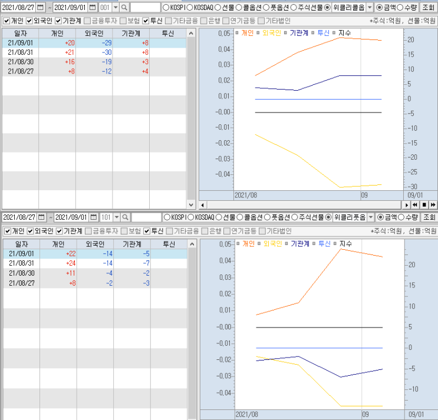Click chart fast-forward double-arrow in top chart
438x420 pixels.
coord(433,205)
